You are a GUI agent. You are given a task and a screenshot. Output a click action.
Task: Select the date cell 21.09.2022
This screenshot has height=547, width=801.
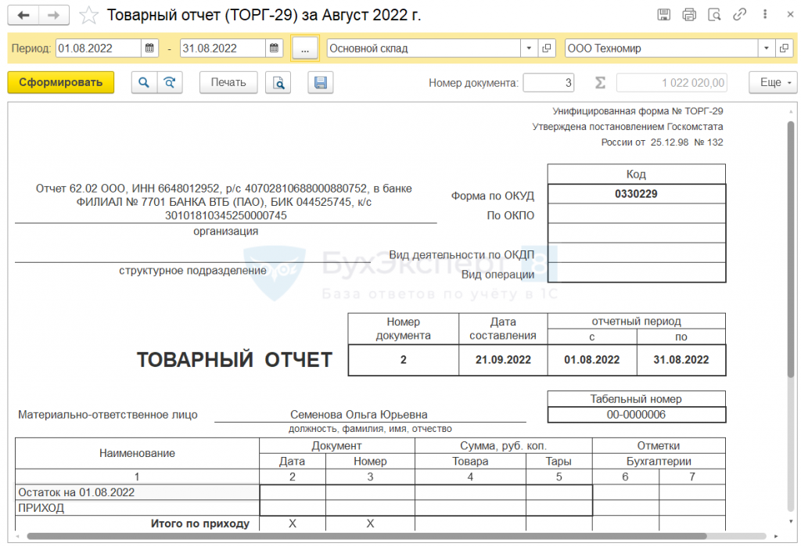click(503, 360)
